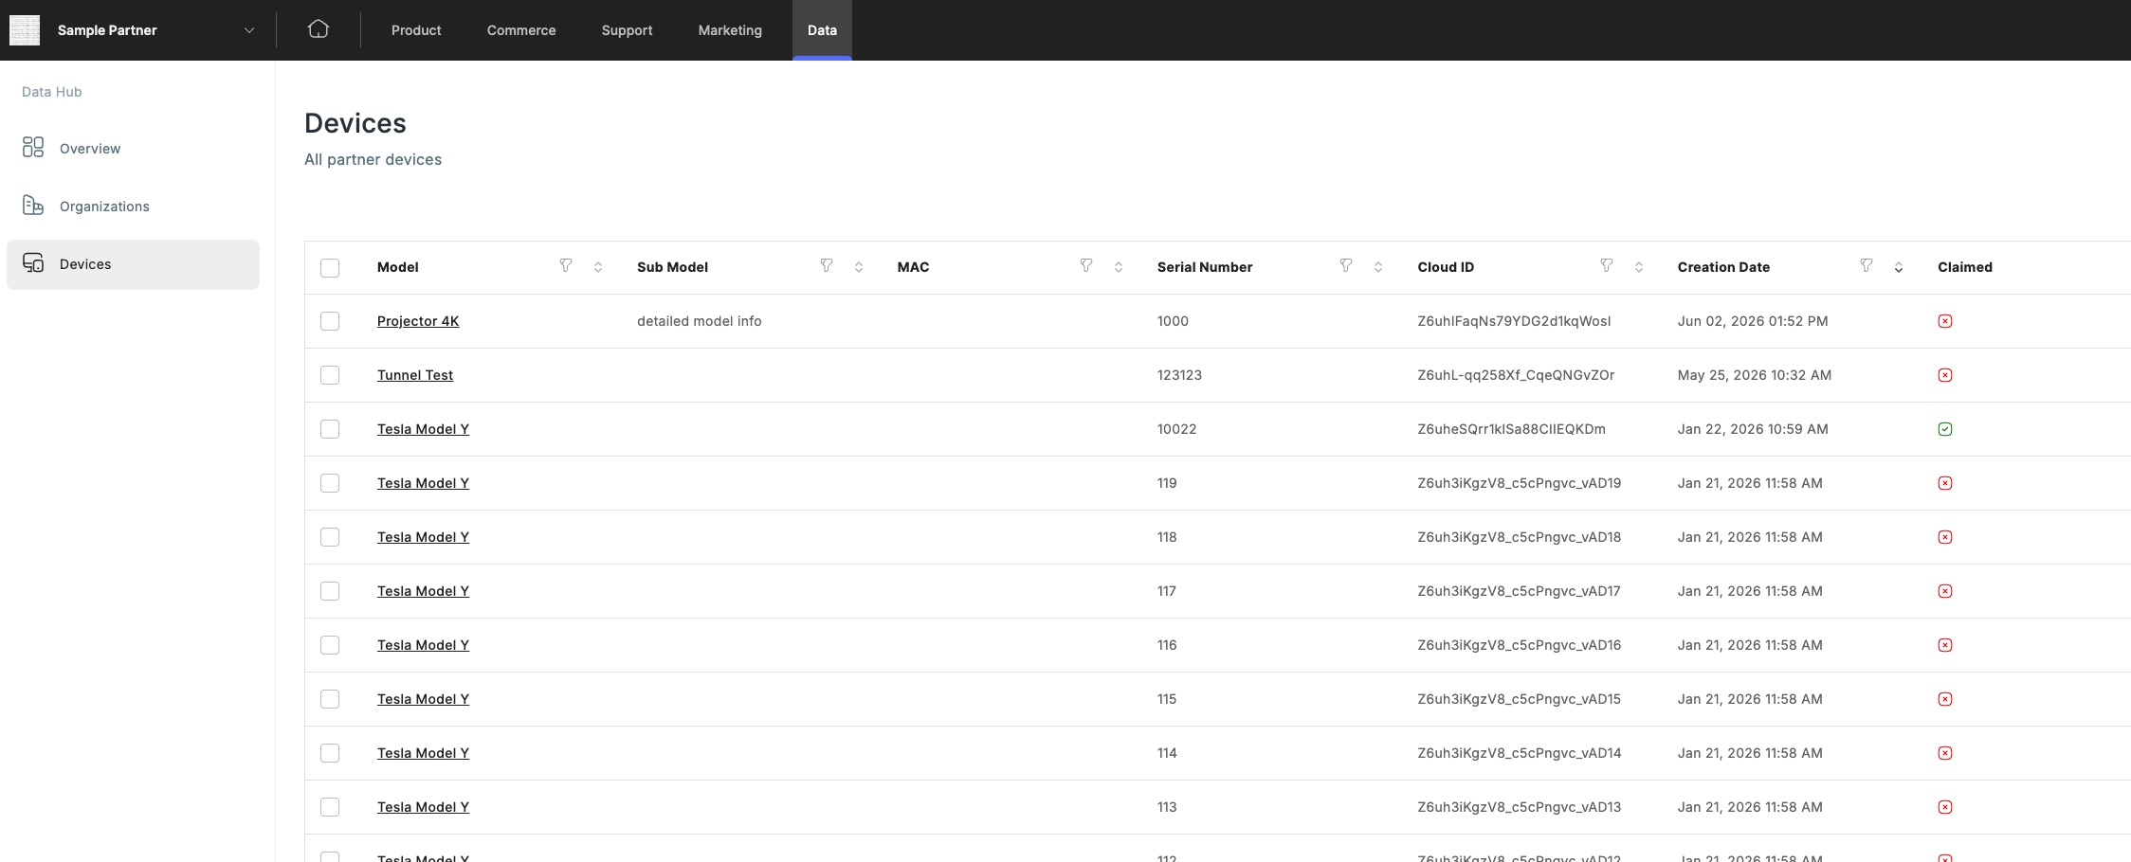Sort by the Model column
This screenshot has height=862, width=2131.
[x=598, y=267]
